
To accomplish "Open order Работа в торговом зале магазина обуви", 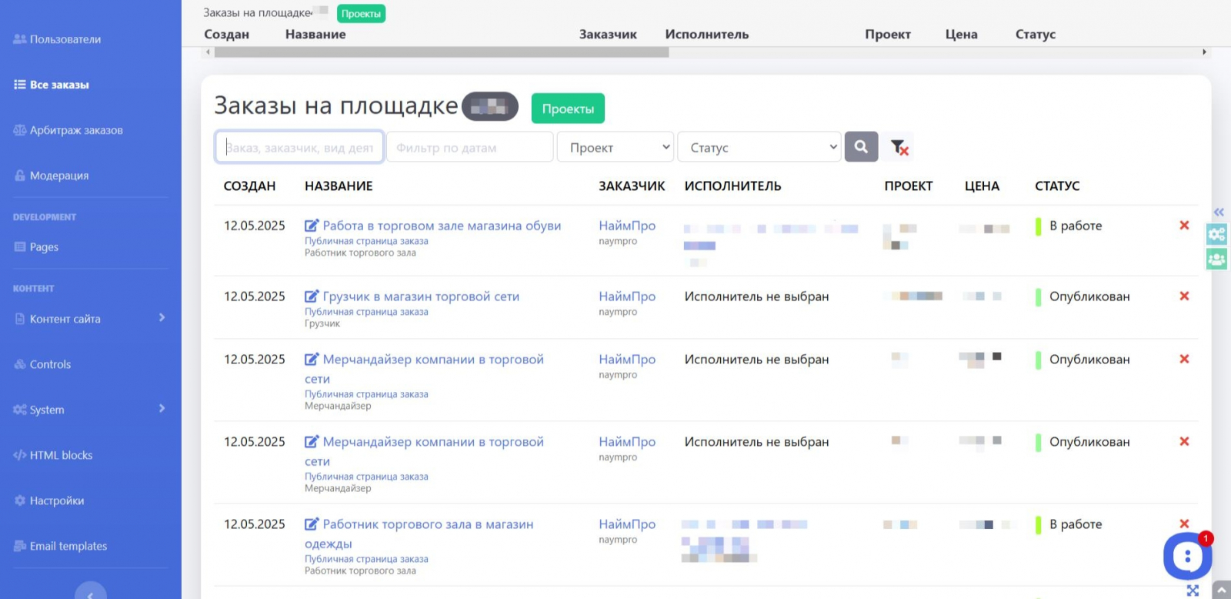I will 442,226.
